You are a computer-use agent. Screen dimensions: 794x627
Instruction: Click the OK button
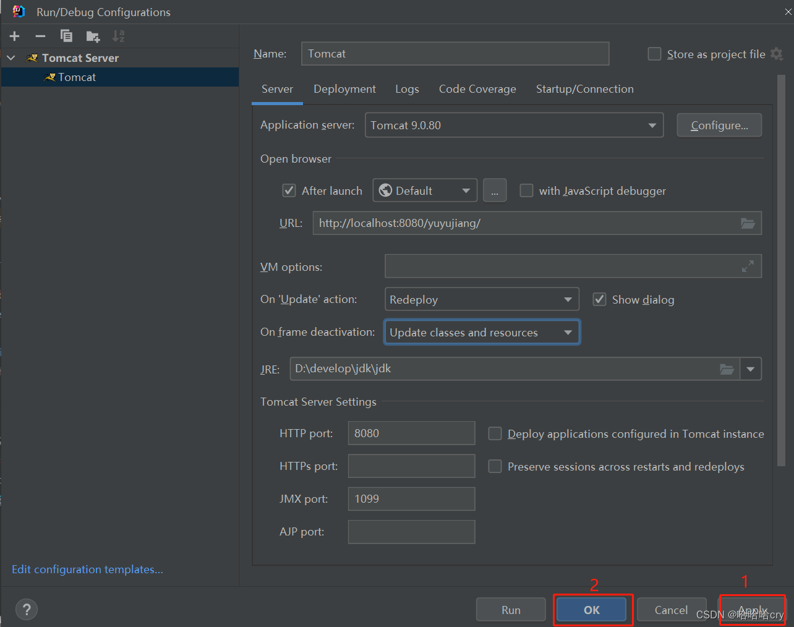(592, 610)
